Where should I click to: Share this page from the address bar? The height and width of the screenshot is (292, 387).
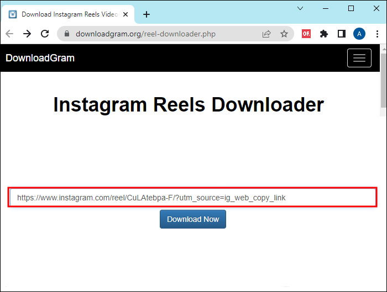point(266,34)
